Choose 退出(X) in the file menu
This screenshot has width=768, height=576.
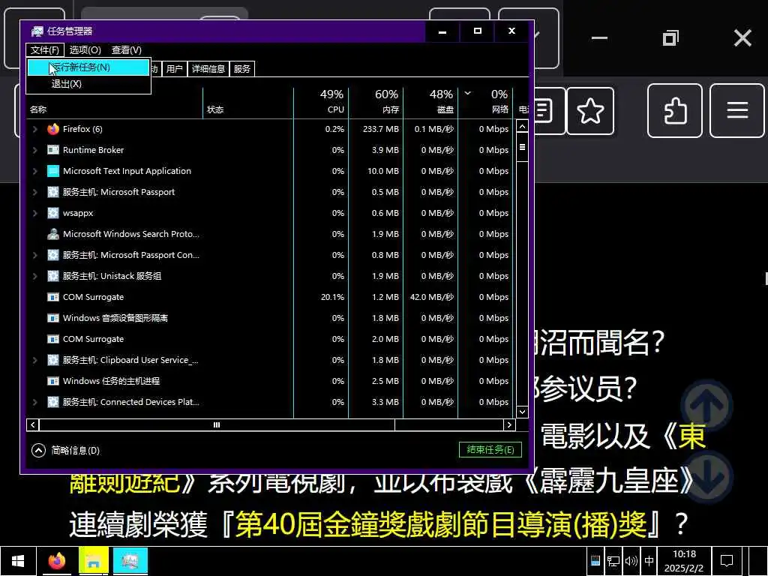click(88, 84)
